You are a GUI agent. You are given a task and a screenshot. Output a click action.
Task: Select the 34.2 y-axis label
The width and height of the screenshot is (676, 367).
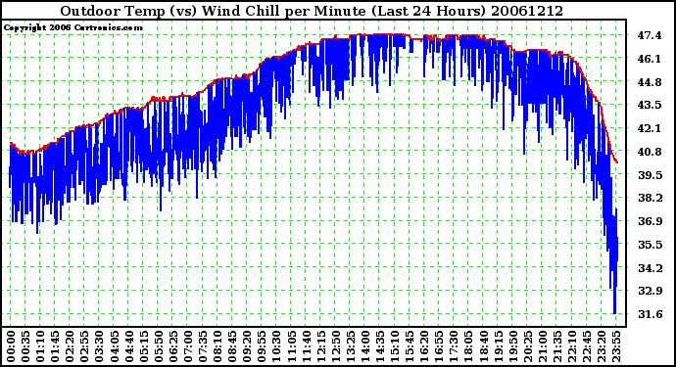coord(650,268)
